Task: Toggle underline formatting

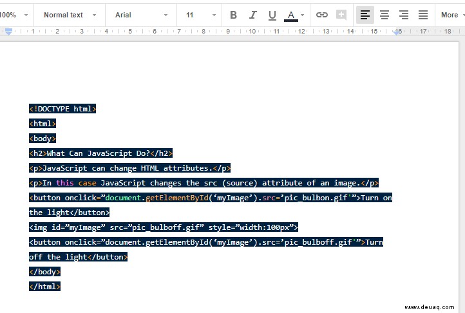Action: tap(272, 15)
